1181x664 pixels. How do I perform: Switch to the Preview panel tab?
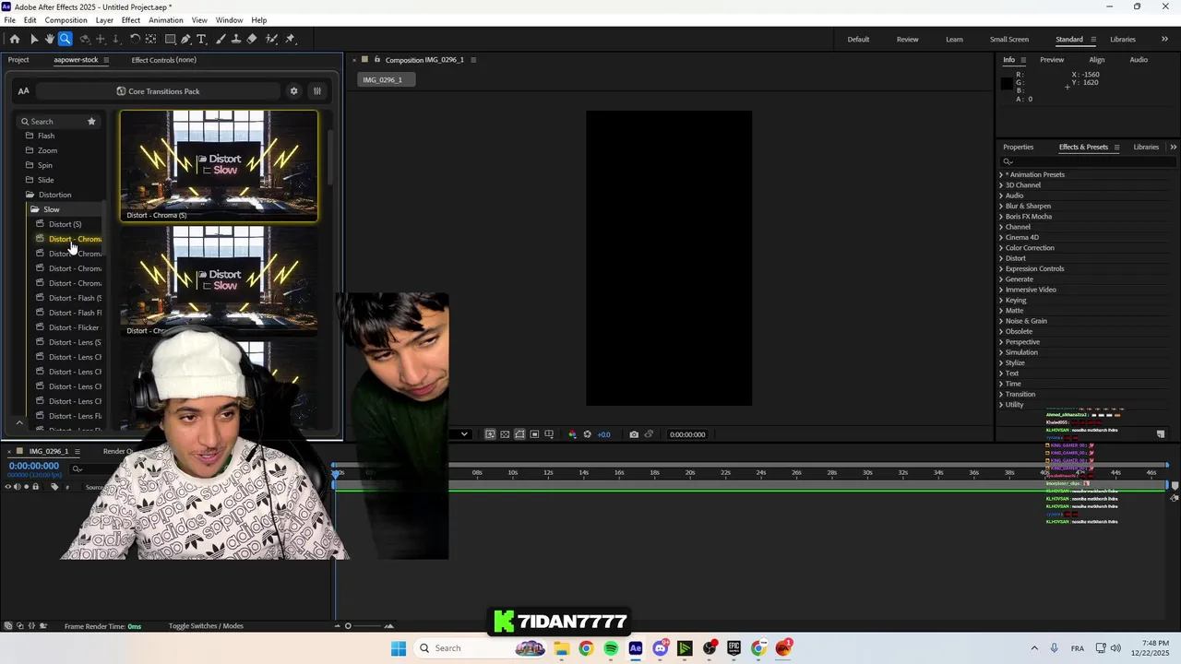(x=1052, y=60)
